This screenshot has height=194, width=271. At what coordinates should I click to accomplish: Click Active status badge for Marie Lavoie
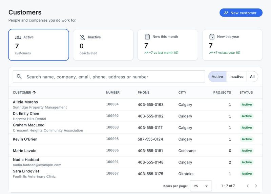tap(247, 151)
